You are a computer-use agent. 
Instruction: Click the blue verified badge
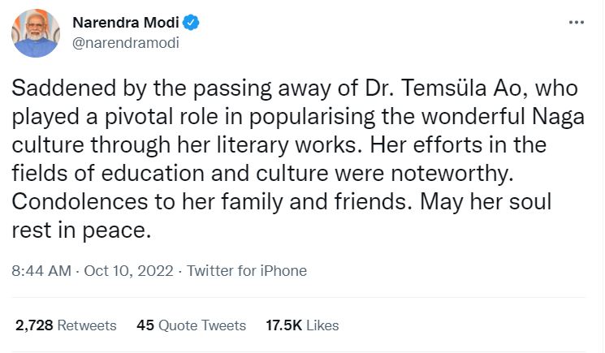(192, 24)
